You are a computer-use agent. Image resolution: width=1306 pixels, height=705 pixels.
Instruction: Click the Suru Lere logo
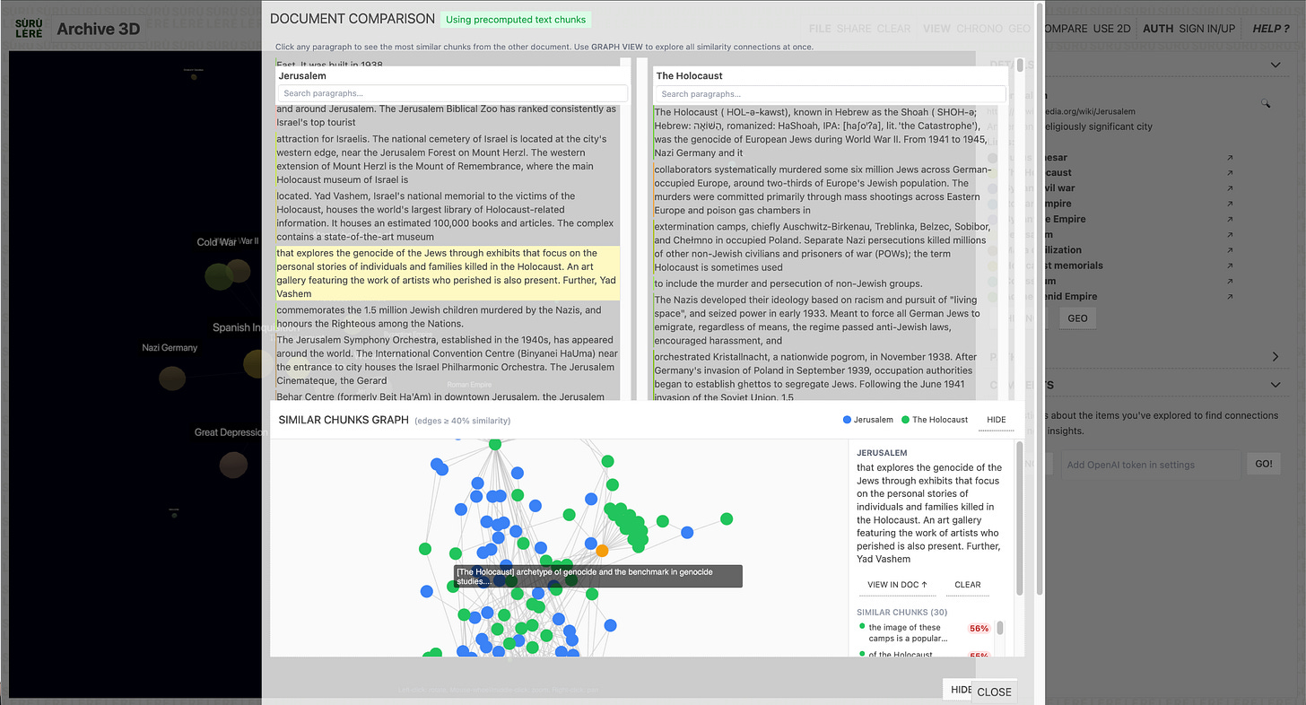(30, 28)
